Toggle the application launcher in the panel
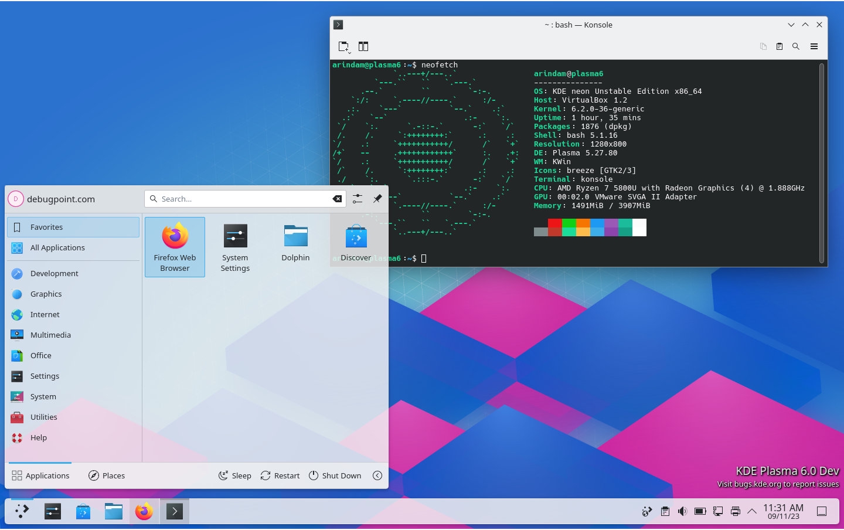 (22, 511)
